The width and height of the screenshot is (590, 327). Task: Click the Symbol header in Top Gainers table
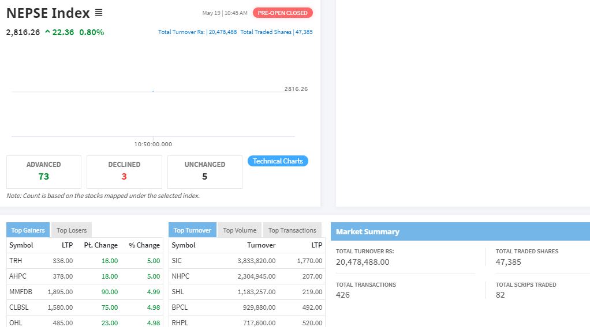(21, 245)
